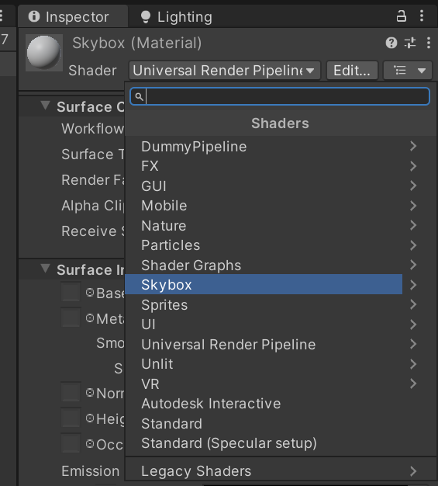Click the Height Map texture slot

[71, 418]
